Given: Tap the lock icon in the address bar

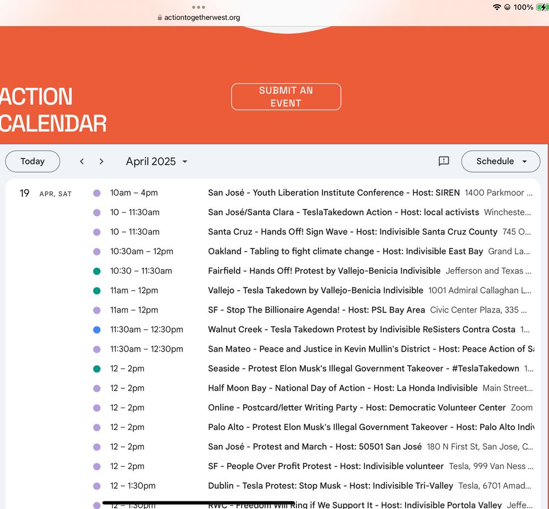Looking at the screenshot, I should [160, 18].
